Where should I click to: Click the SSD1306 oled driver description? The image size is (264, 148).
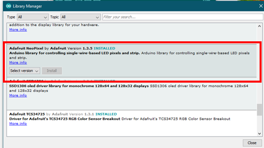click(129, 88)
